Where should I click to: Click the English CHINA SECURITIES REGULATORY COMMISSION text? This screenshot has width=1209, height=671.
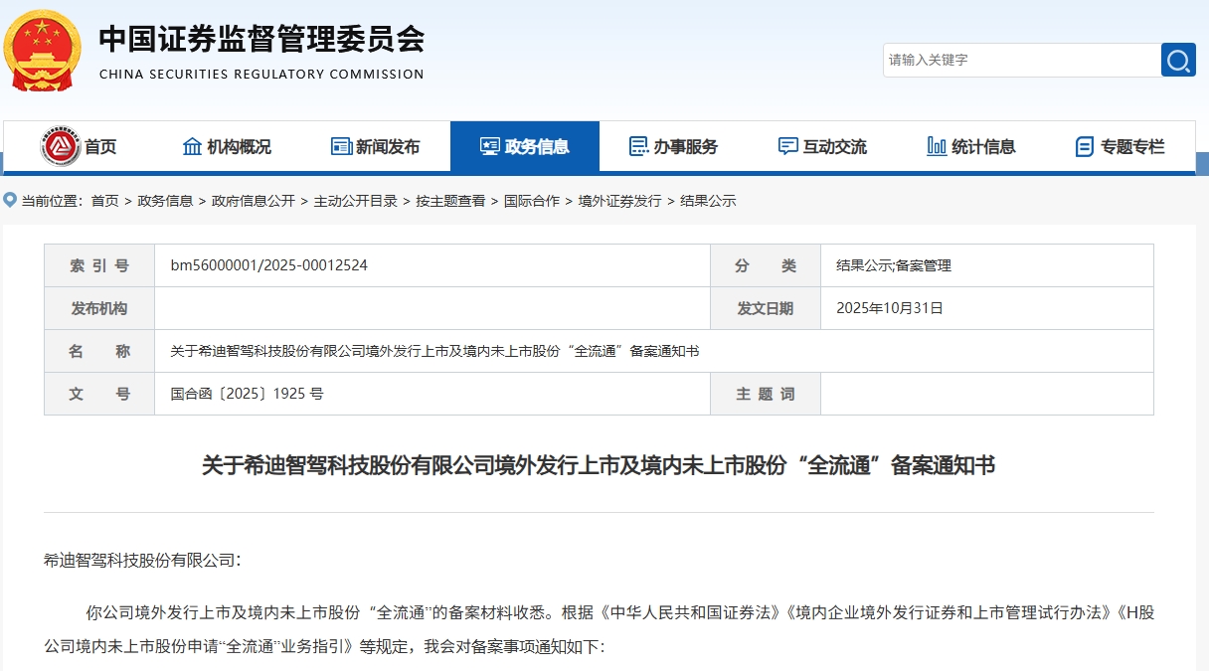[x=261, y=75]
